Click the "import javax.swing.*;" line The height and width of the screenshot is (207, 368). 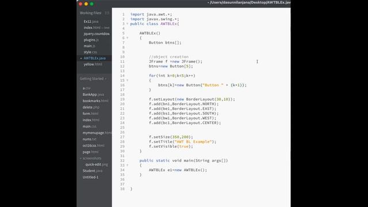(155, 19)
